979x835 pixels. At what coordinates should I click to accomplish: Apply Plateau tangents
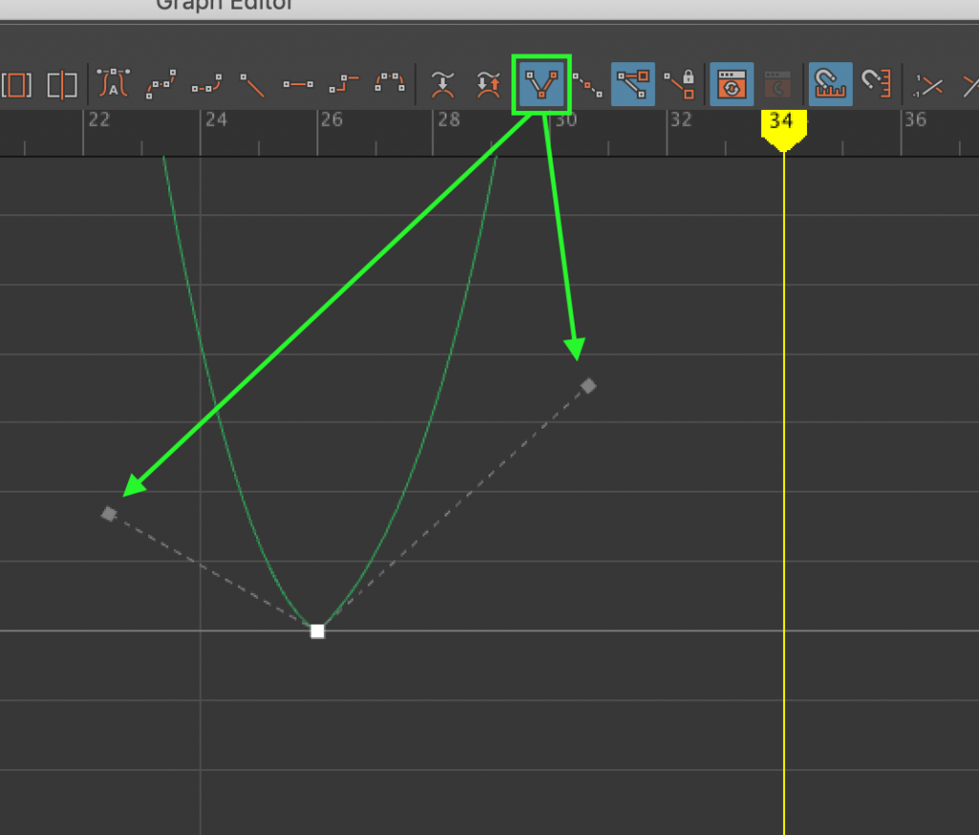pyautogui.click(x=388, y=84)
